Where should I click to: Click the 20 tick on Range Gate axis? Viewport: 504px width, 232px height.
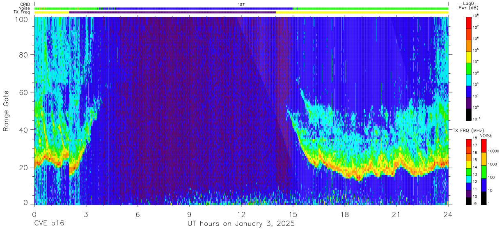(x=23, y=167)
